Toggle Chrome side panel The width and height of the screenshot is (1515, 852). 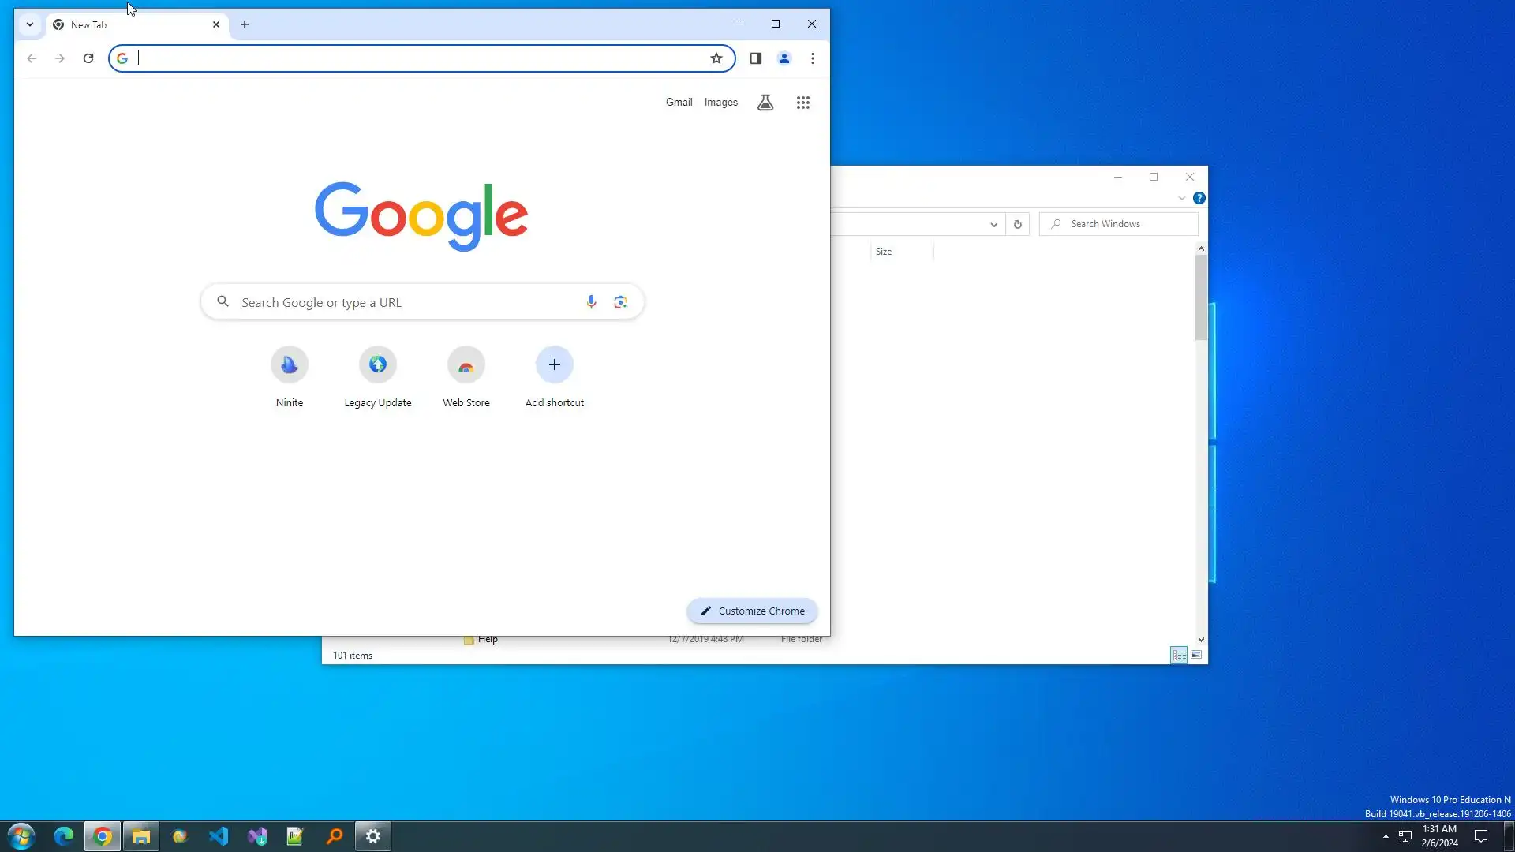click(x=755, y=58)
